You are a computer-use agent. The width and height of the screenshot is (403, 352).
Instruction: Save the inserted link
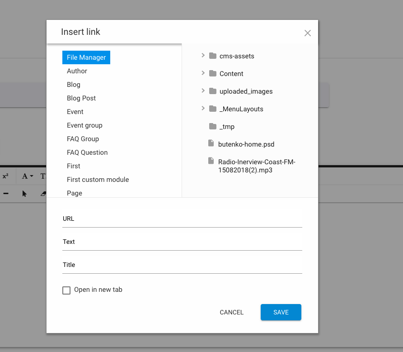coord(281,312)
